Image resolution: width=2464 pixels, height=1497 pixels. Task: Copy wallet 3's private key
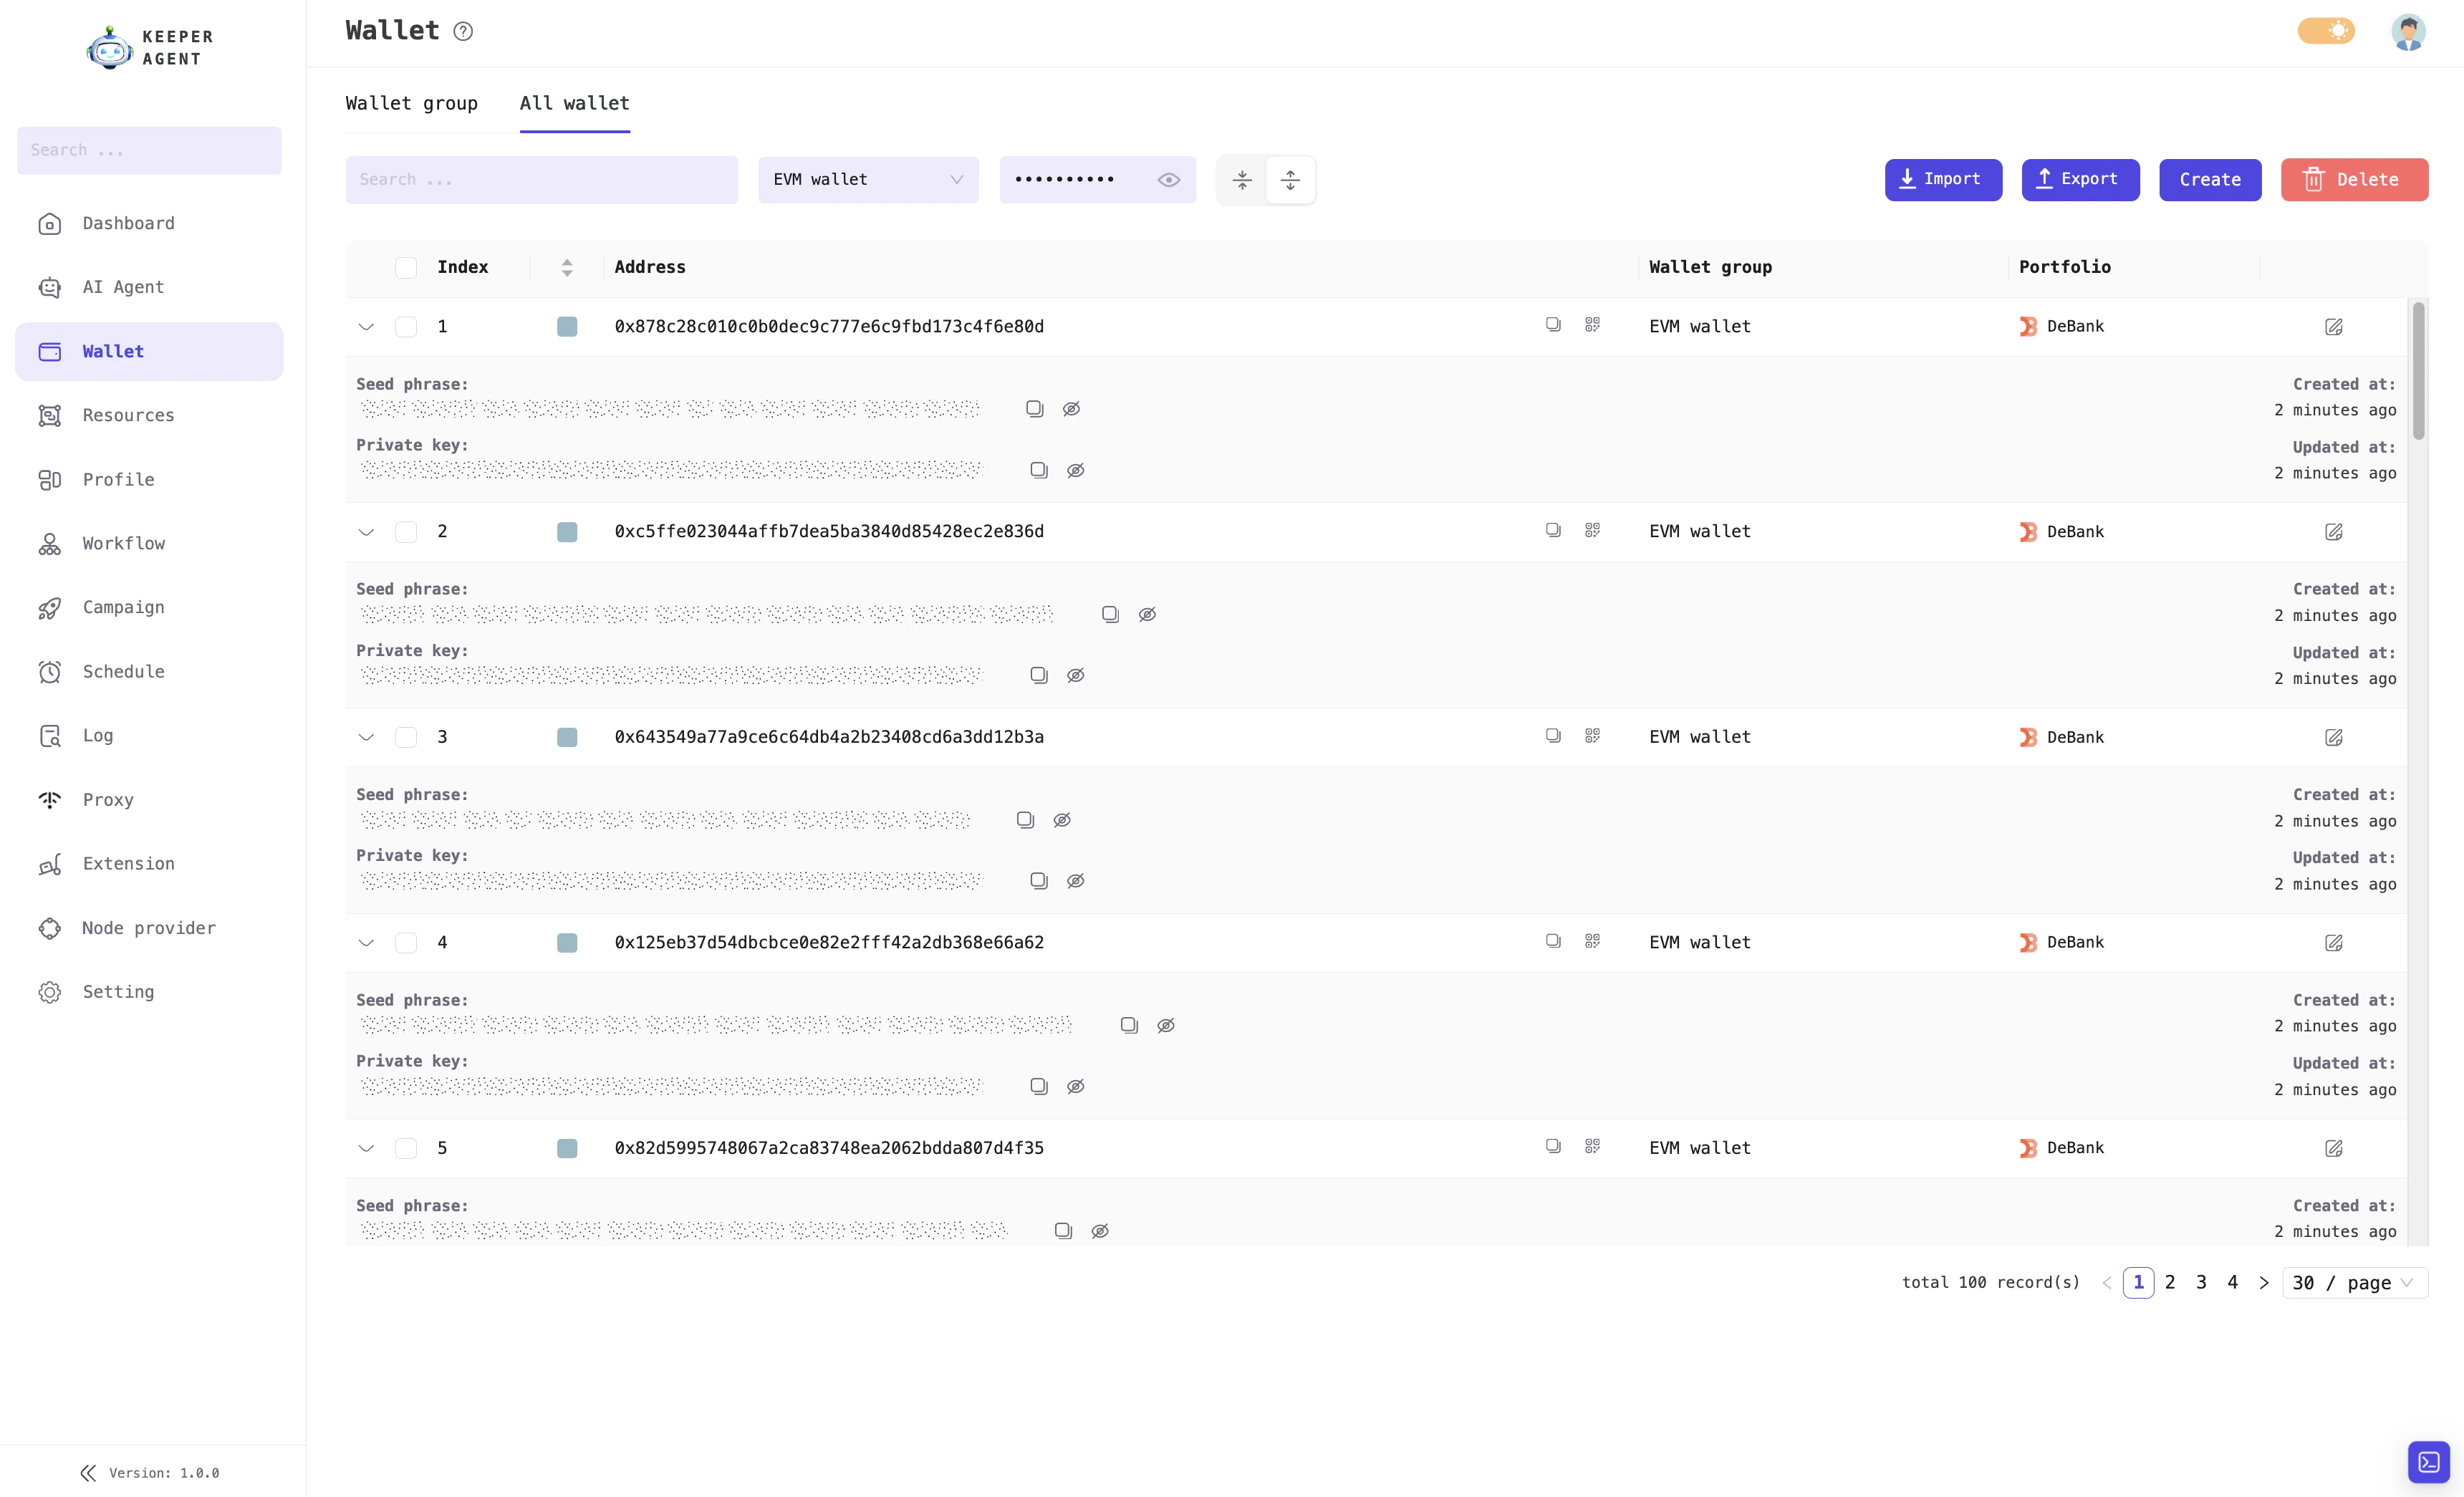coord(1038,880)
